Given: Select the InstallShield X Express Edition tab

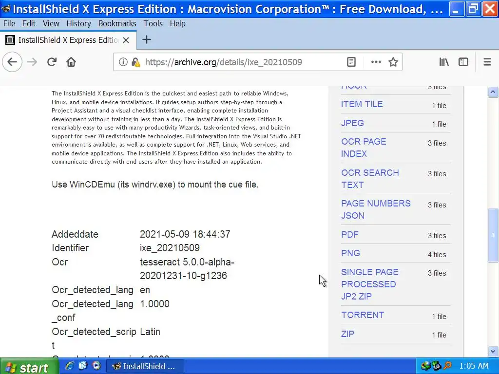Looking at the screenshot, I should click(x=68, y=40).
